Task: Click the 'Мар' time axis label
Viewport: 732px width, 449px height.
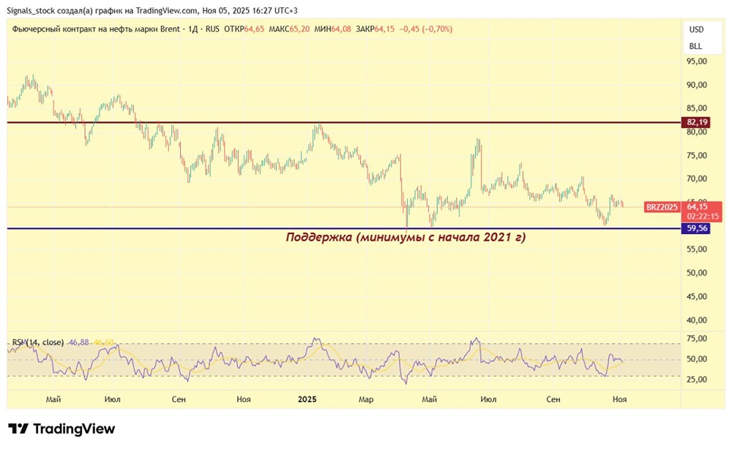Action: click(x=366, y=399)
